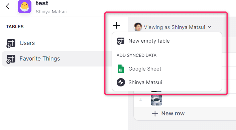Viewport: 236px width, 130px height.
Task: Add a New row to the table
Action: pos(168,113)
